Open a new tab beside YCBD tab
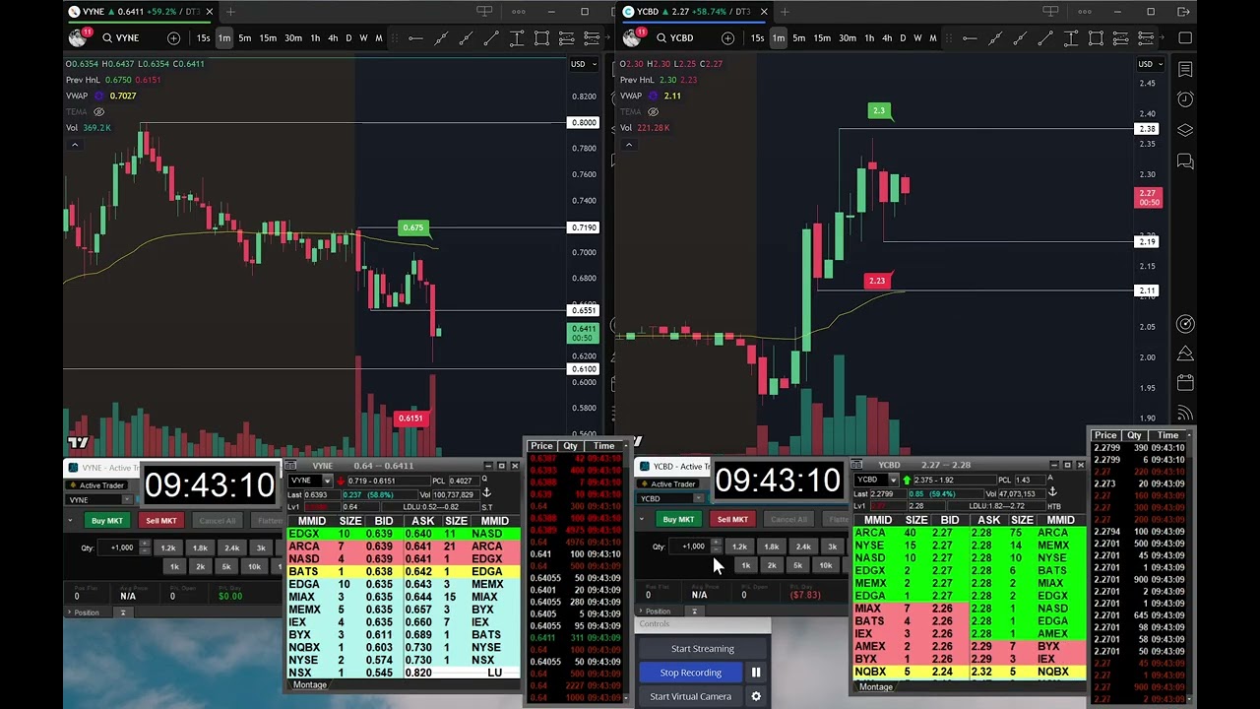 pyautogui.click(x=785, y=12)
